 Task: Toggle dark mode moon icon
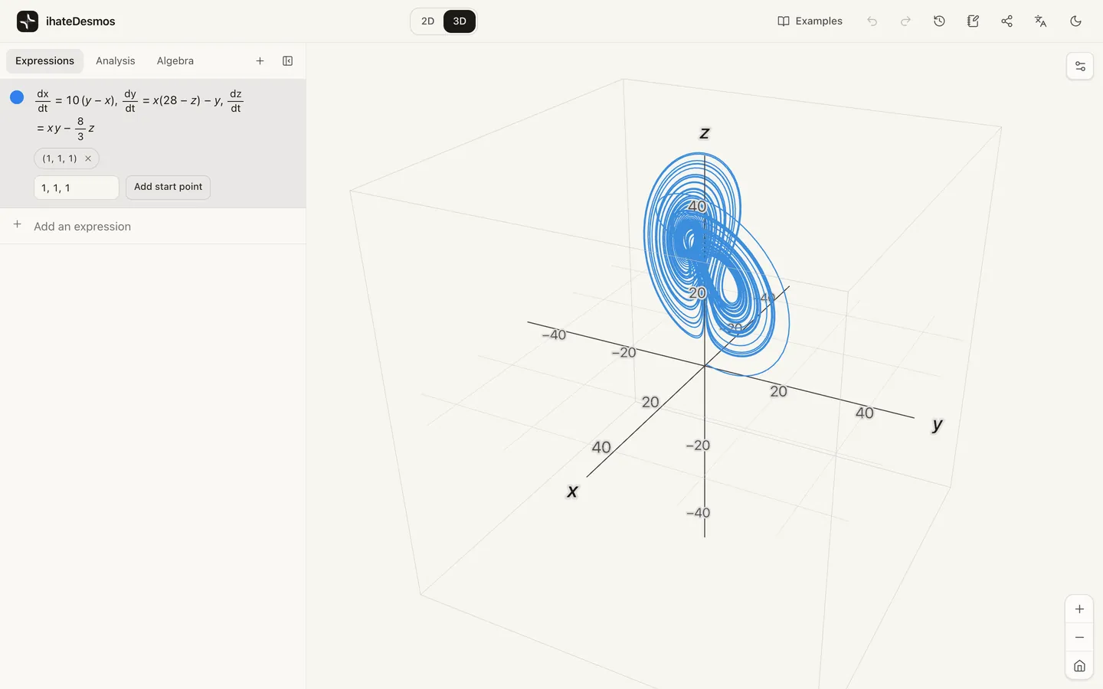(x=1075, y=21)
